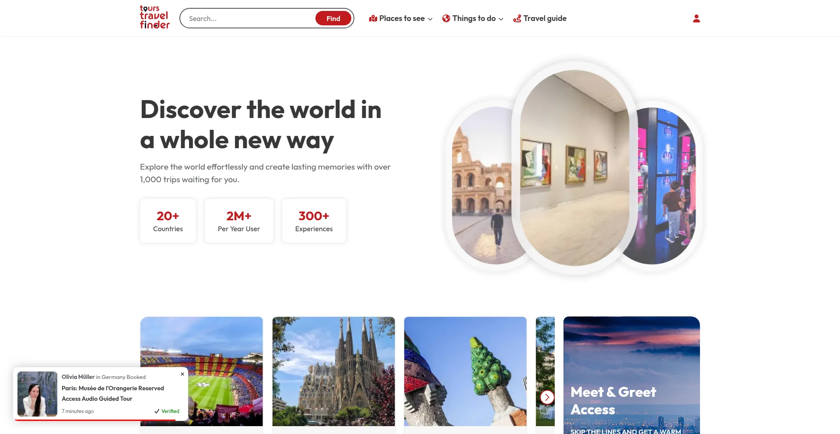Image resolution: width=840 pixels, height=434 pixels.
Task: Advance carousel with the red arrow button
Action: click(x=547, y=397)
